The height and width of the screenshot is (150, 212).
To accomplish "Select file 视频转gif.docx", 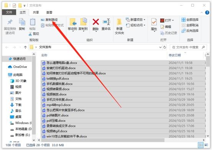I will [x=123, y=131].
